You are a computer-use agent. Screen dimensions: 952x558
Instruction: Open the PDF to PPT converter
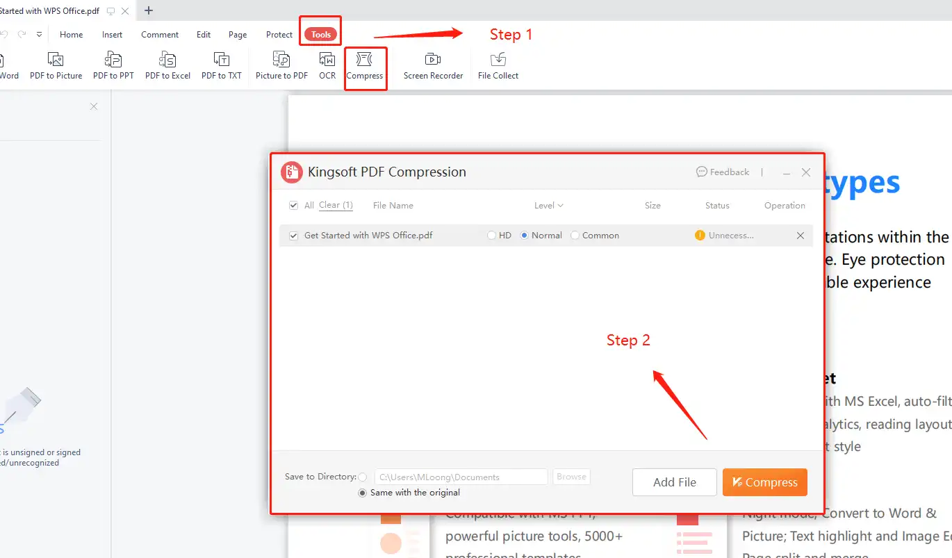click(x=113, y=66)
